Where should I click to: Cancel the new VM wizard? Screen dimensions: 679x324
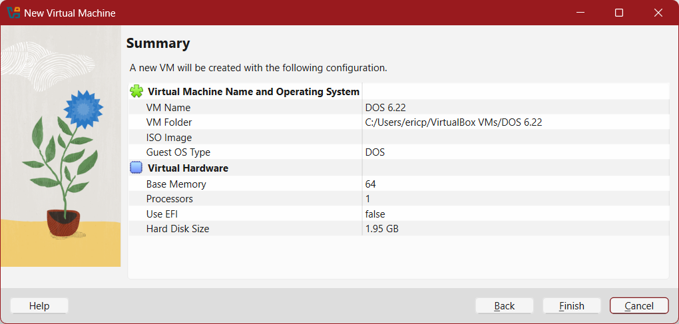[x=638, y=305]
